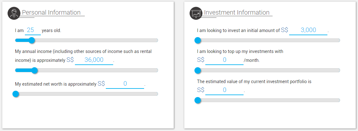Image resolution: width=358 pixels, height=131 pixels.
Task: Click the Investment Information heading
Action: [x=237, y=13]
